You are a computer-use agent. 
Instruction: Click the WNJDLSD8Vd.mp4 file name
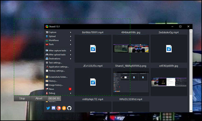(131, 99)
